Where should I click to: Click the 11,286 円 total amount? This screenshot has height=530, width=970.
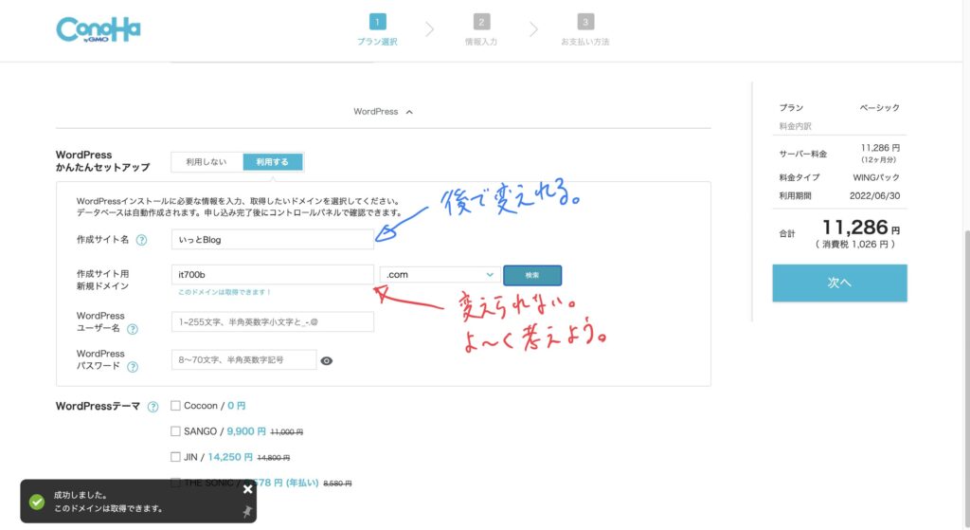[x=860, y=228]
